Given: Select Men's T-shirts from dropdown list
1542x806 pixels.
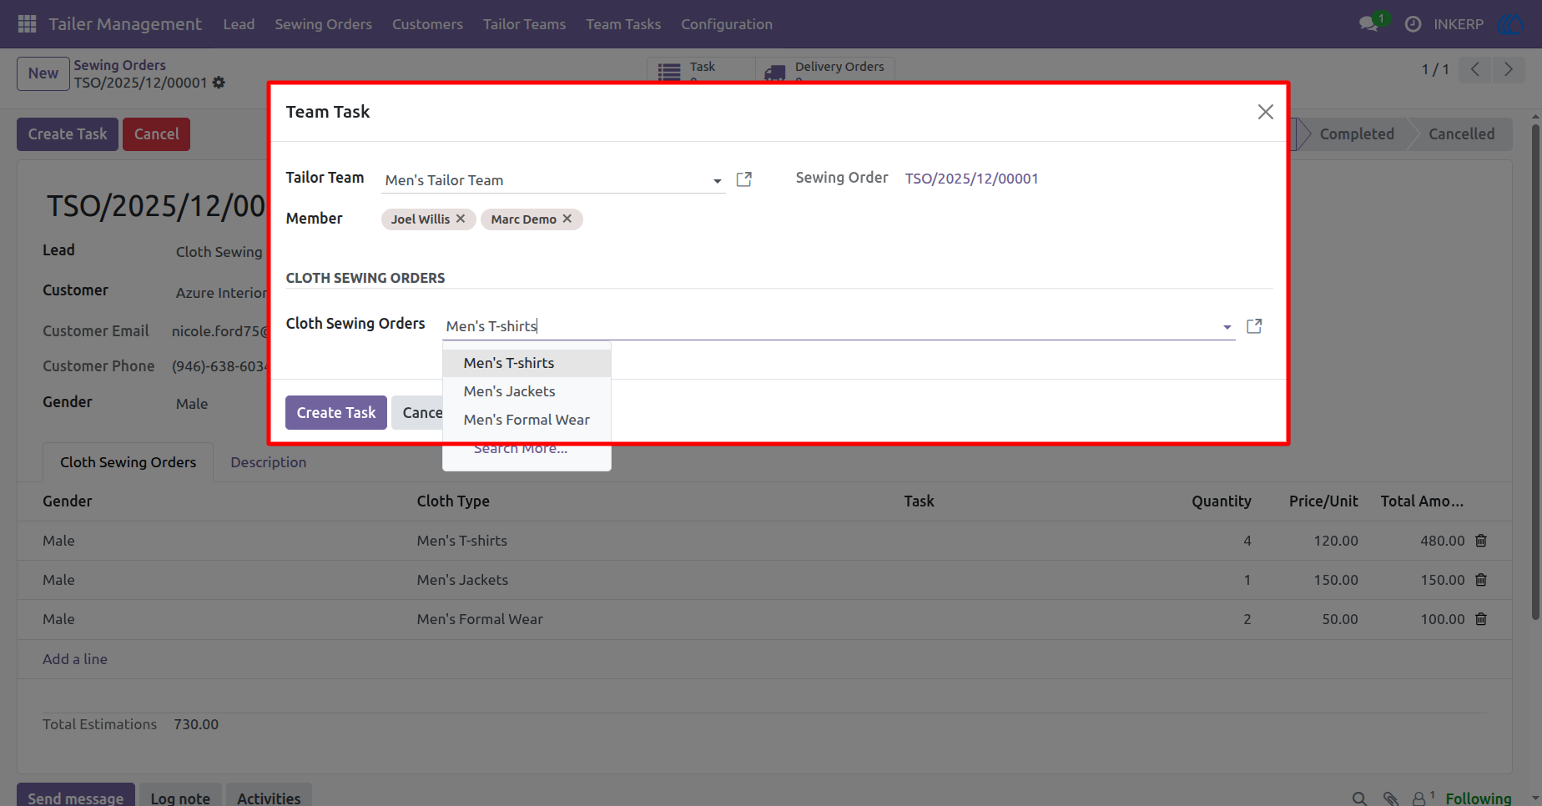Looking at the screenshot, I should point(527,363).
